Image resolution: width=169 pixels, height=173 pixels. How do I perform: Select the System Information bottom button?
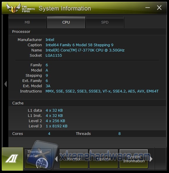(x=134, y=159)
